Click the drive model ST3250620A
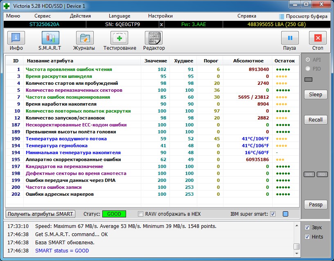 (x=44, y=24)
